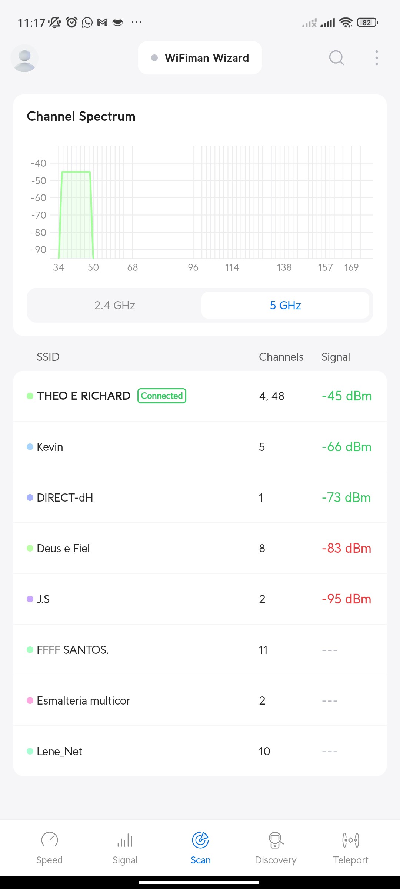Tap the DIRECT-dH network entry
This screenshot has width=400, height=889.
[200, 497]
